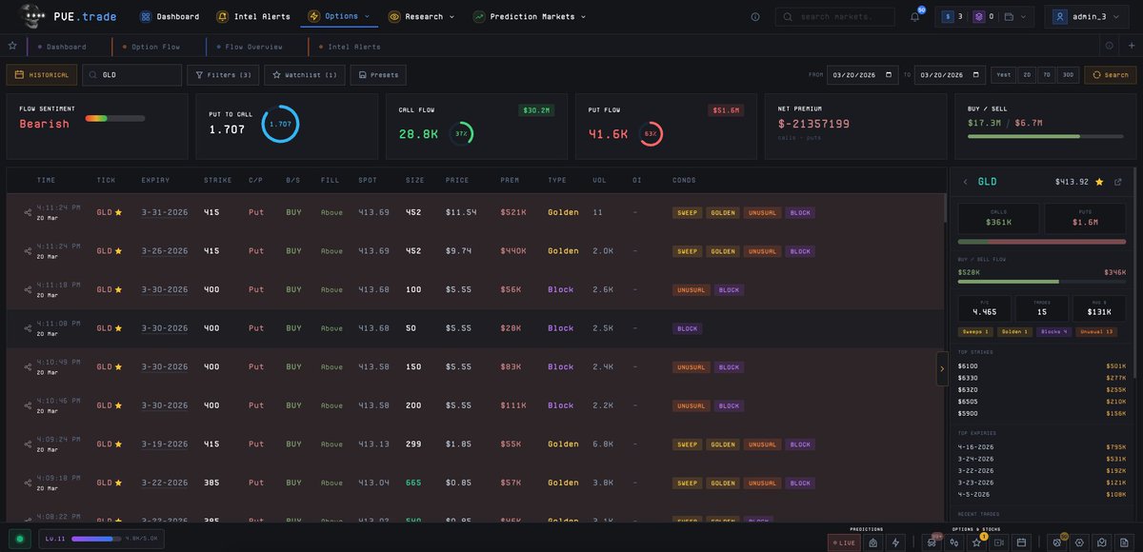
Task: Open Dashboard in top navigation
Action: pos(170,16)
